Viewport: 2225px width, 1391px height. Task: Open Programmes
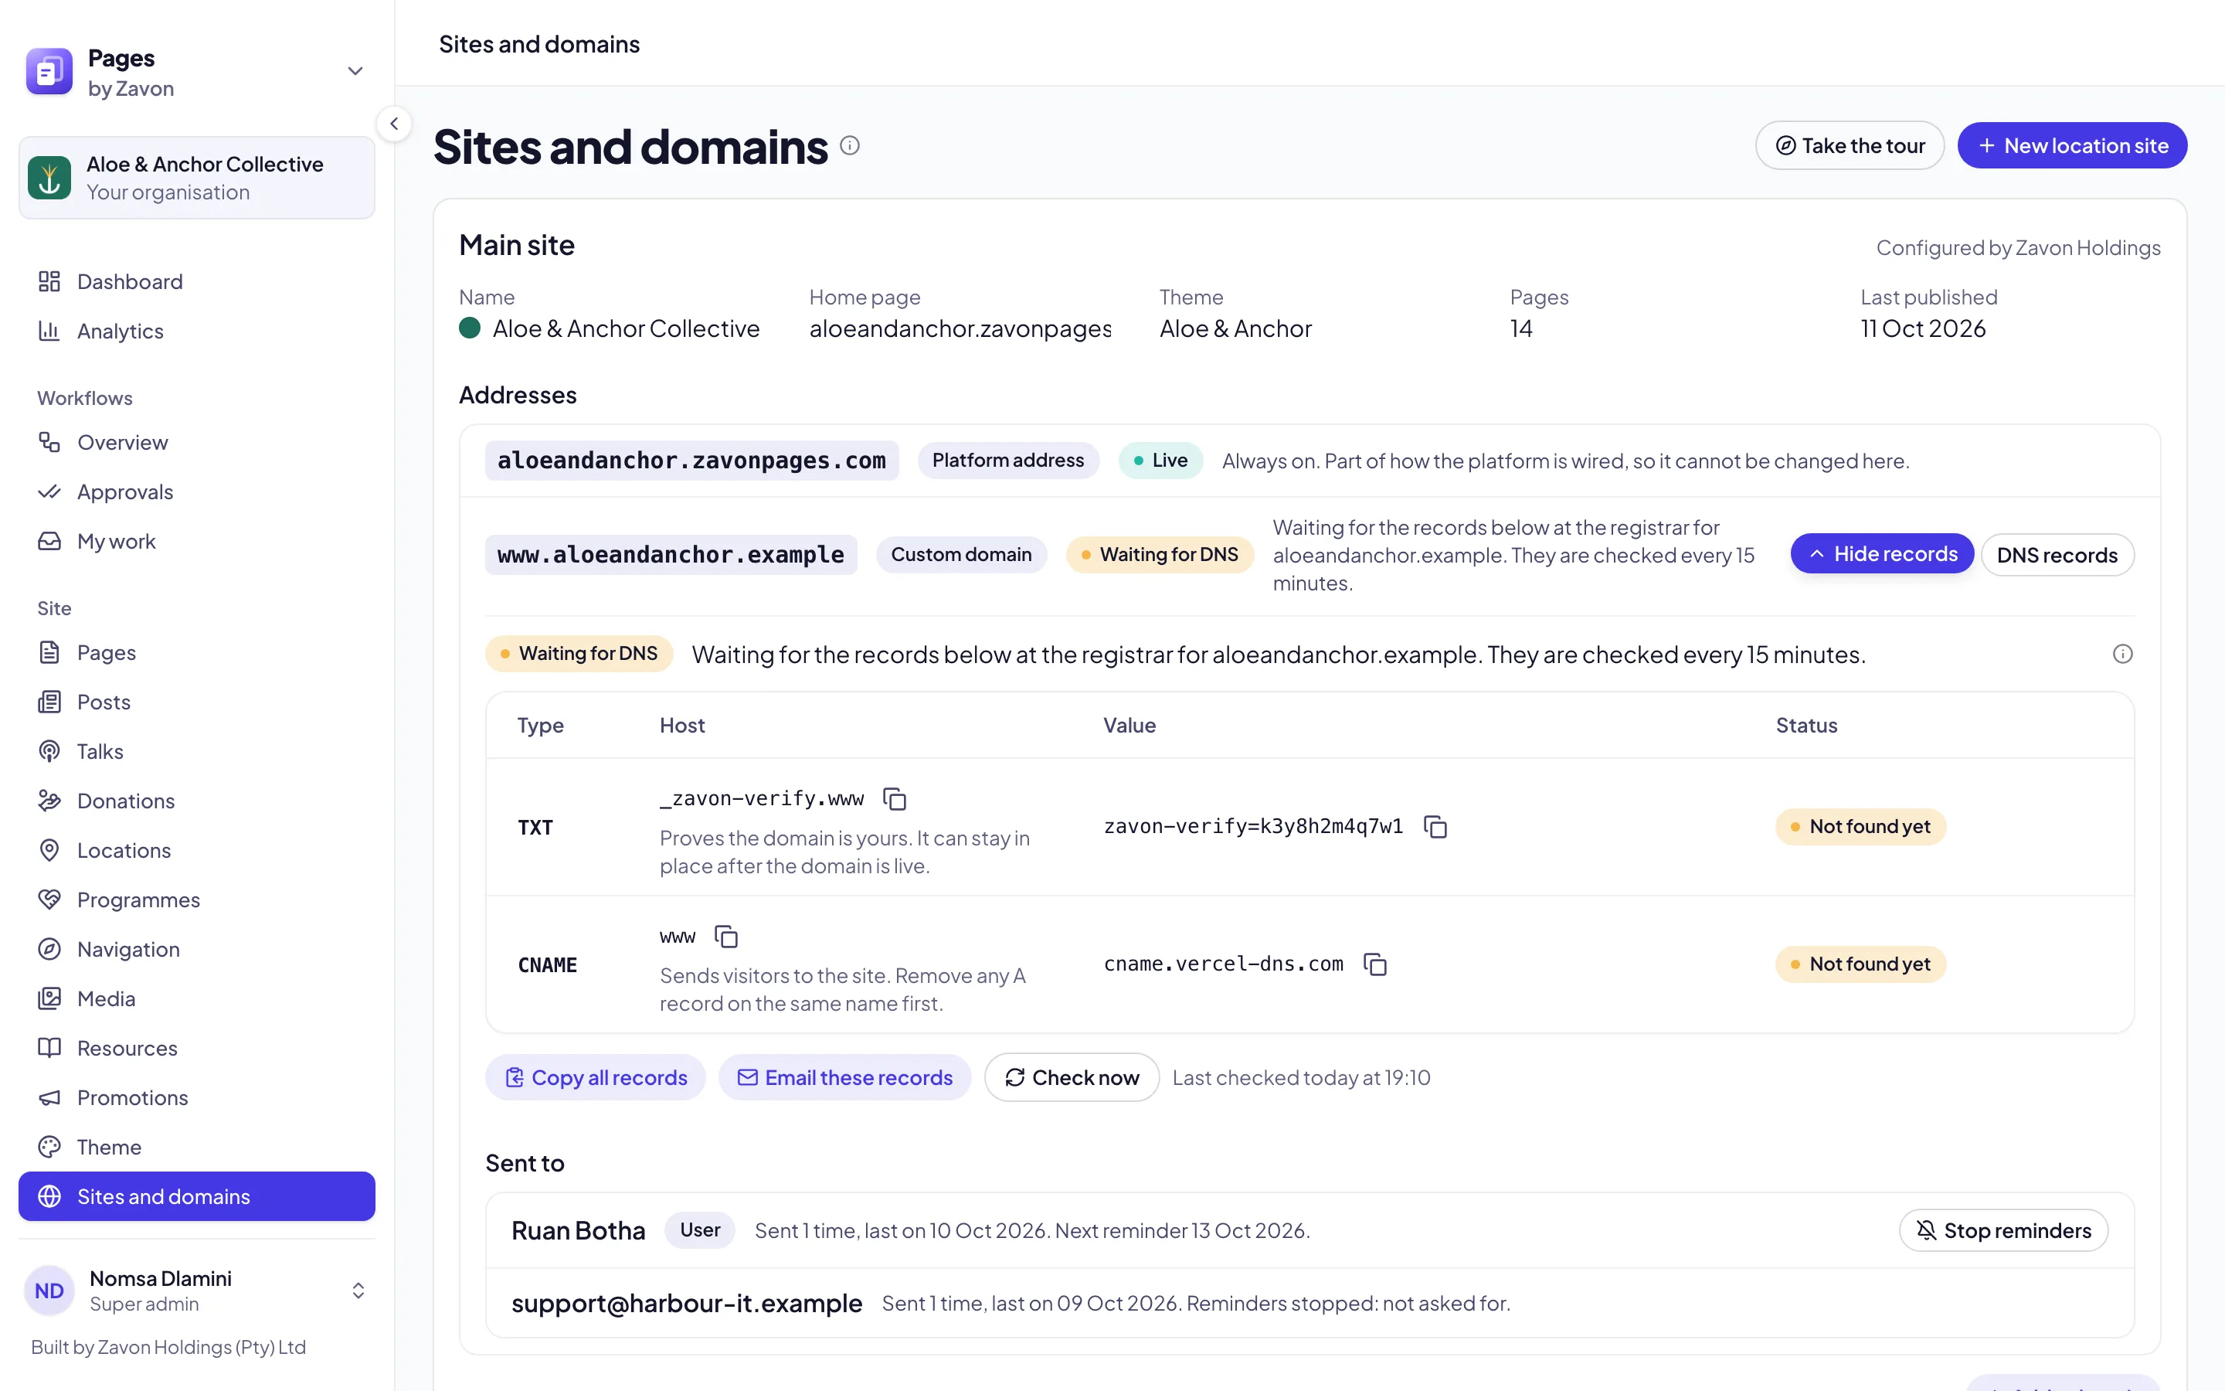[197, 900]
